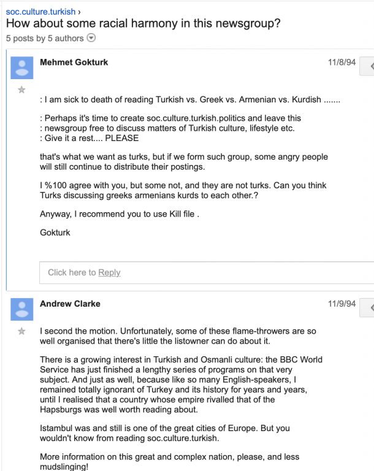Star Mehmet Gokturk's post
The width and height of the screenshot is (374, 471).
click(x=21, y=90)
